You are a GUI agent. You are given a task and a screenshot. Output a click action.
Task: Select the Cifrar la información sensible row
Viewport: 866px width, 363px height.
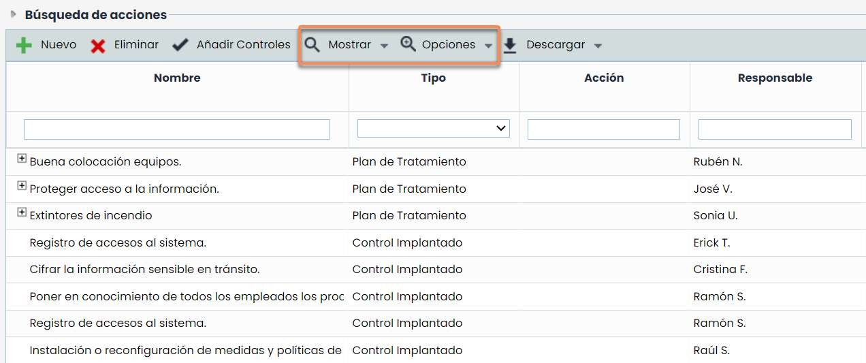[144, 269]
